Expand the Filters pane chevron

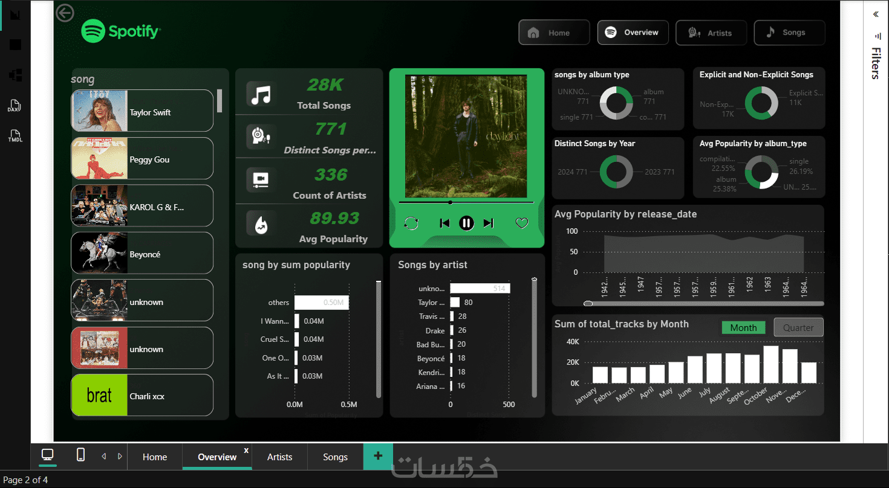(x=876, y=14)
